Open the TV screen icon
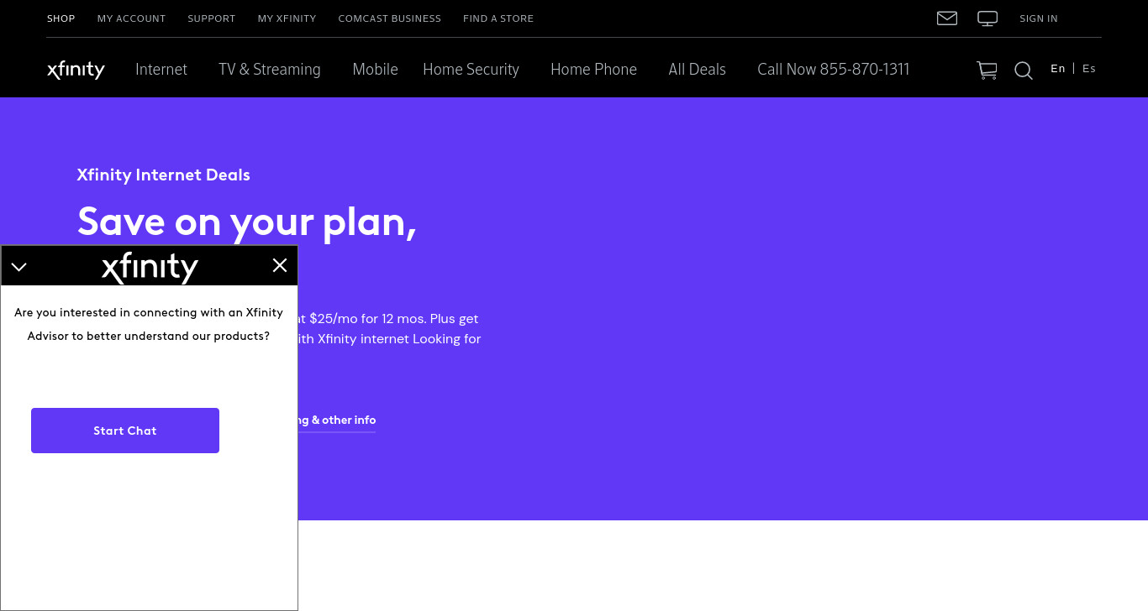The width and height of the screenshot is (1148, 611). (x=987, y=18)
